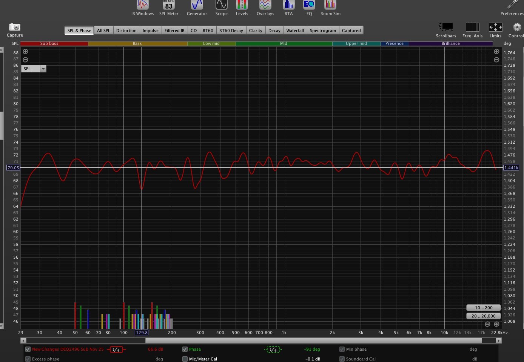
Task: Click the 129.8 cursor frequency box
Action: point(142,333)
